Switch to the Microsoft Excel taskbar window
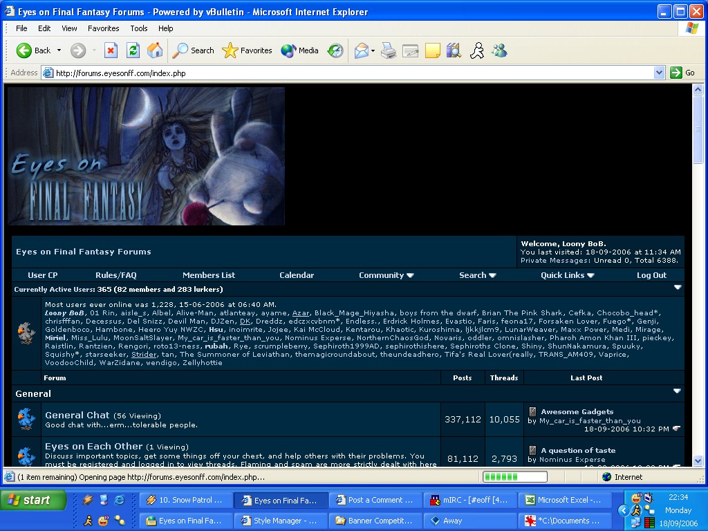Screen dimensions: 708x531 tap(563, 500)
